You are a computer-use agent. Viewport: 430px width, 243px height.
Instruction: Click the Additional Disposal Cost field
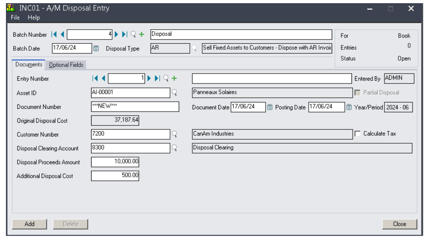(115, 176)
